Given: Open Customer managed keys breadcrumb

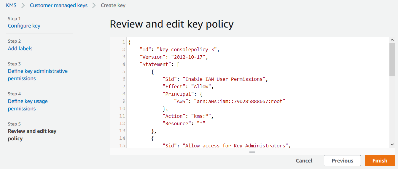Looking at the screenshot, I should pos(59,5).
